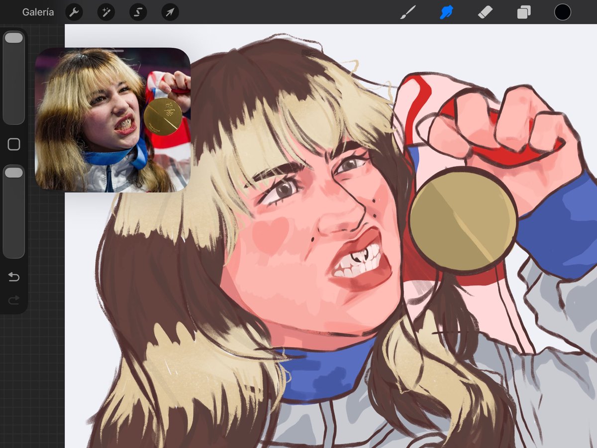Select the Smudge tool
The image size is (597, 448).
pyautogui.click(x=446, y=12)
